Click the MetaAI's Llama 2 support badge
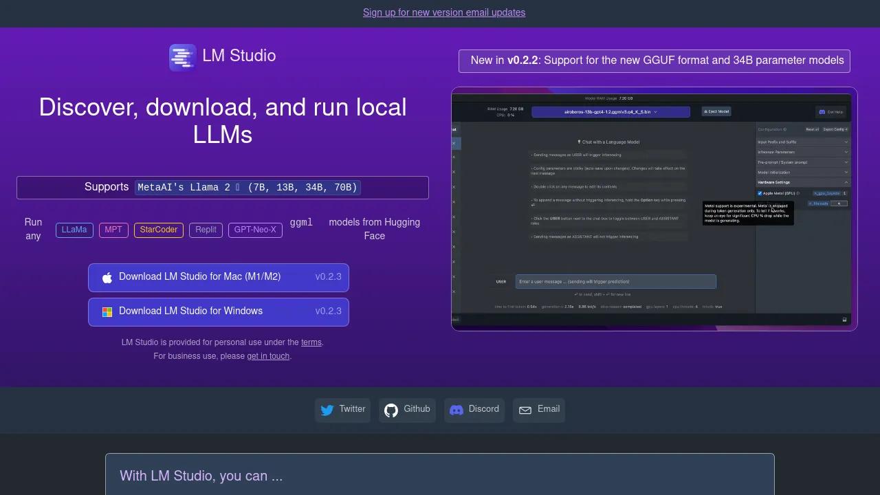Viewport: 880px width, 495px height. (x=247, y=188)
